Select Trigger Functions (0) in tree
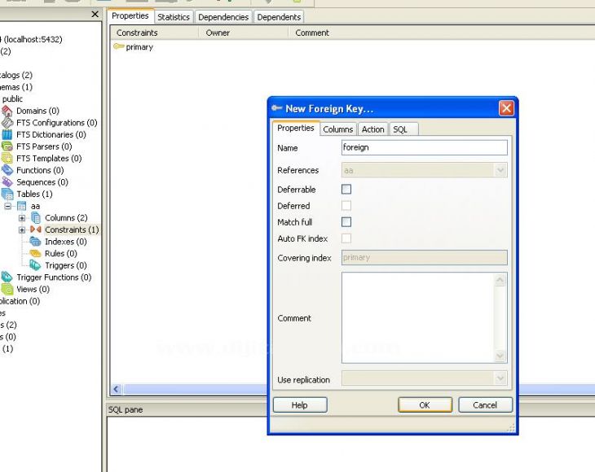 [54, 278]
